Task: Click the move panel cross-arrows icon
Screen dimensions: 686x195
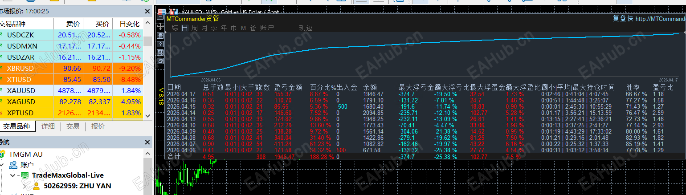Action: coord(160,27)
